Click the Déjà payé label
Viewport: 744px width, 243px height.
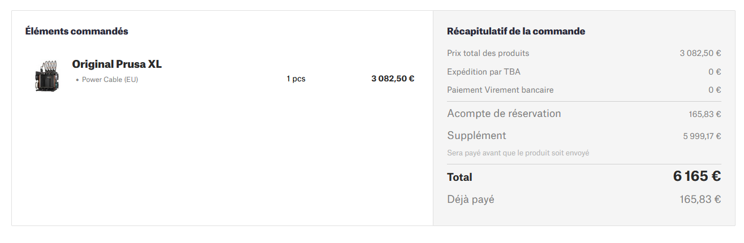click(x=470, y=199)
